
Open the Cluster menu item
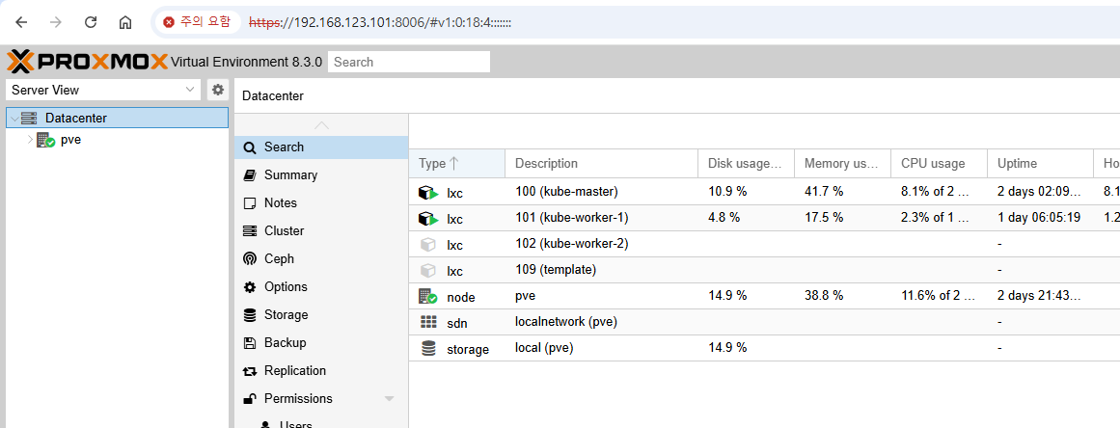[321, 231]
